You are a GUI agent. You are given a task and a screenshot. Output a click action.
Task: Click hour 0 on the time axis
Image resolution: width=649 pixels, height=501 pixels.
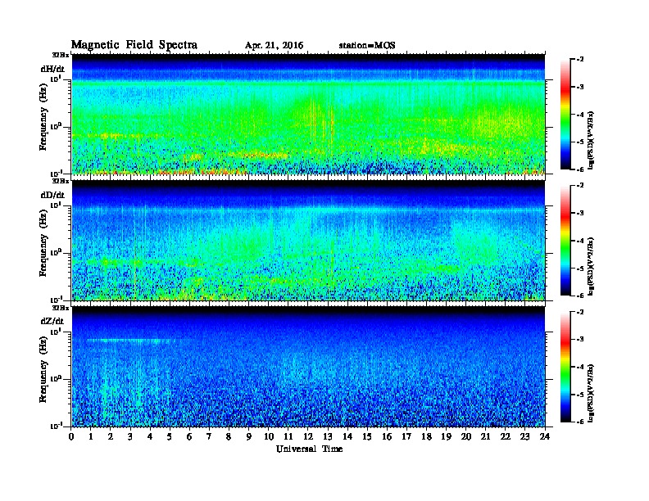[x=71, y=437]
